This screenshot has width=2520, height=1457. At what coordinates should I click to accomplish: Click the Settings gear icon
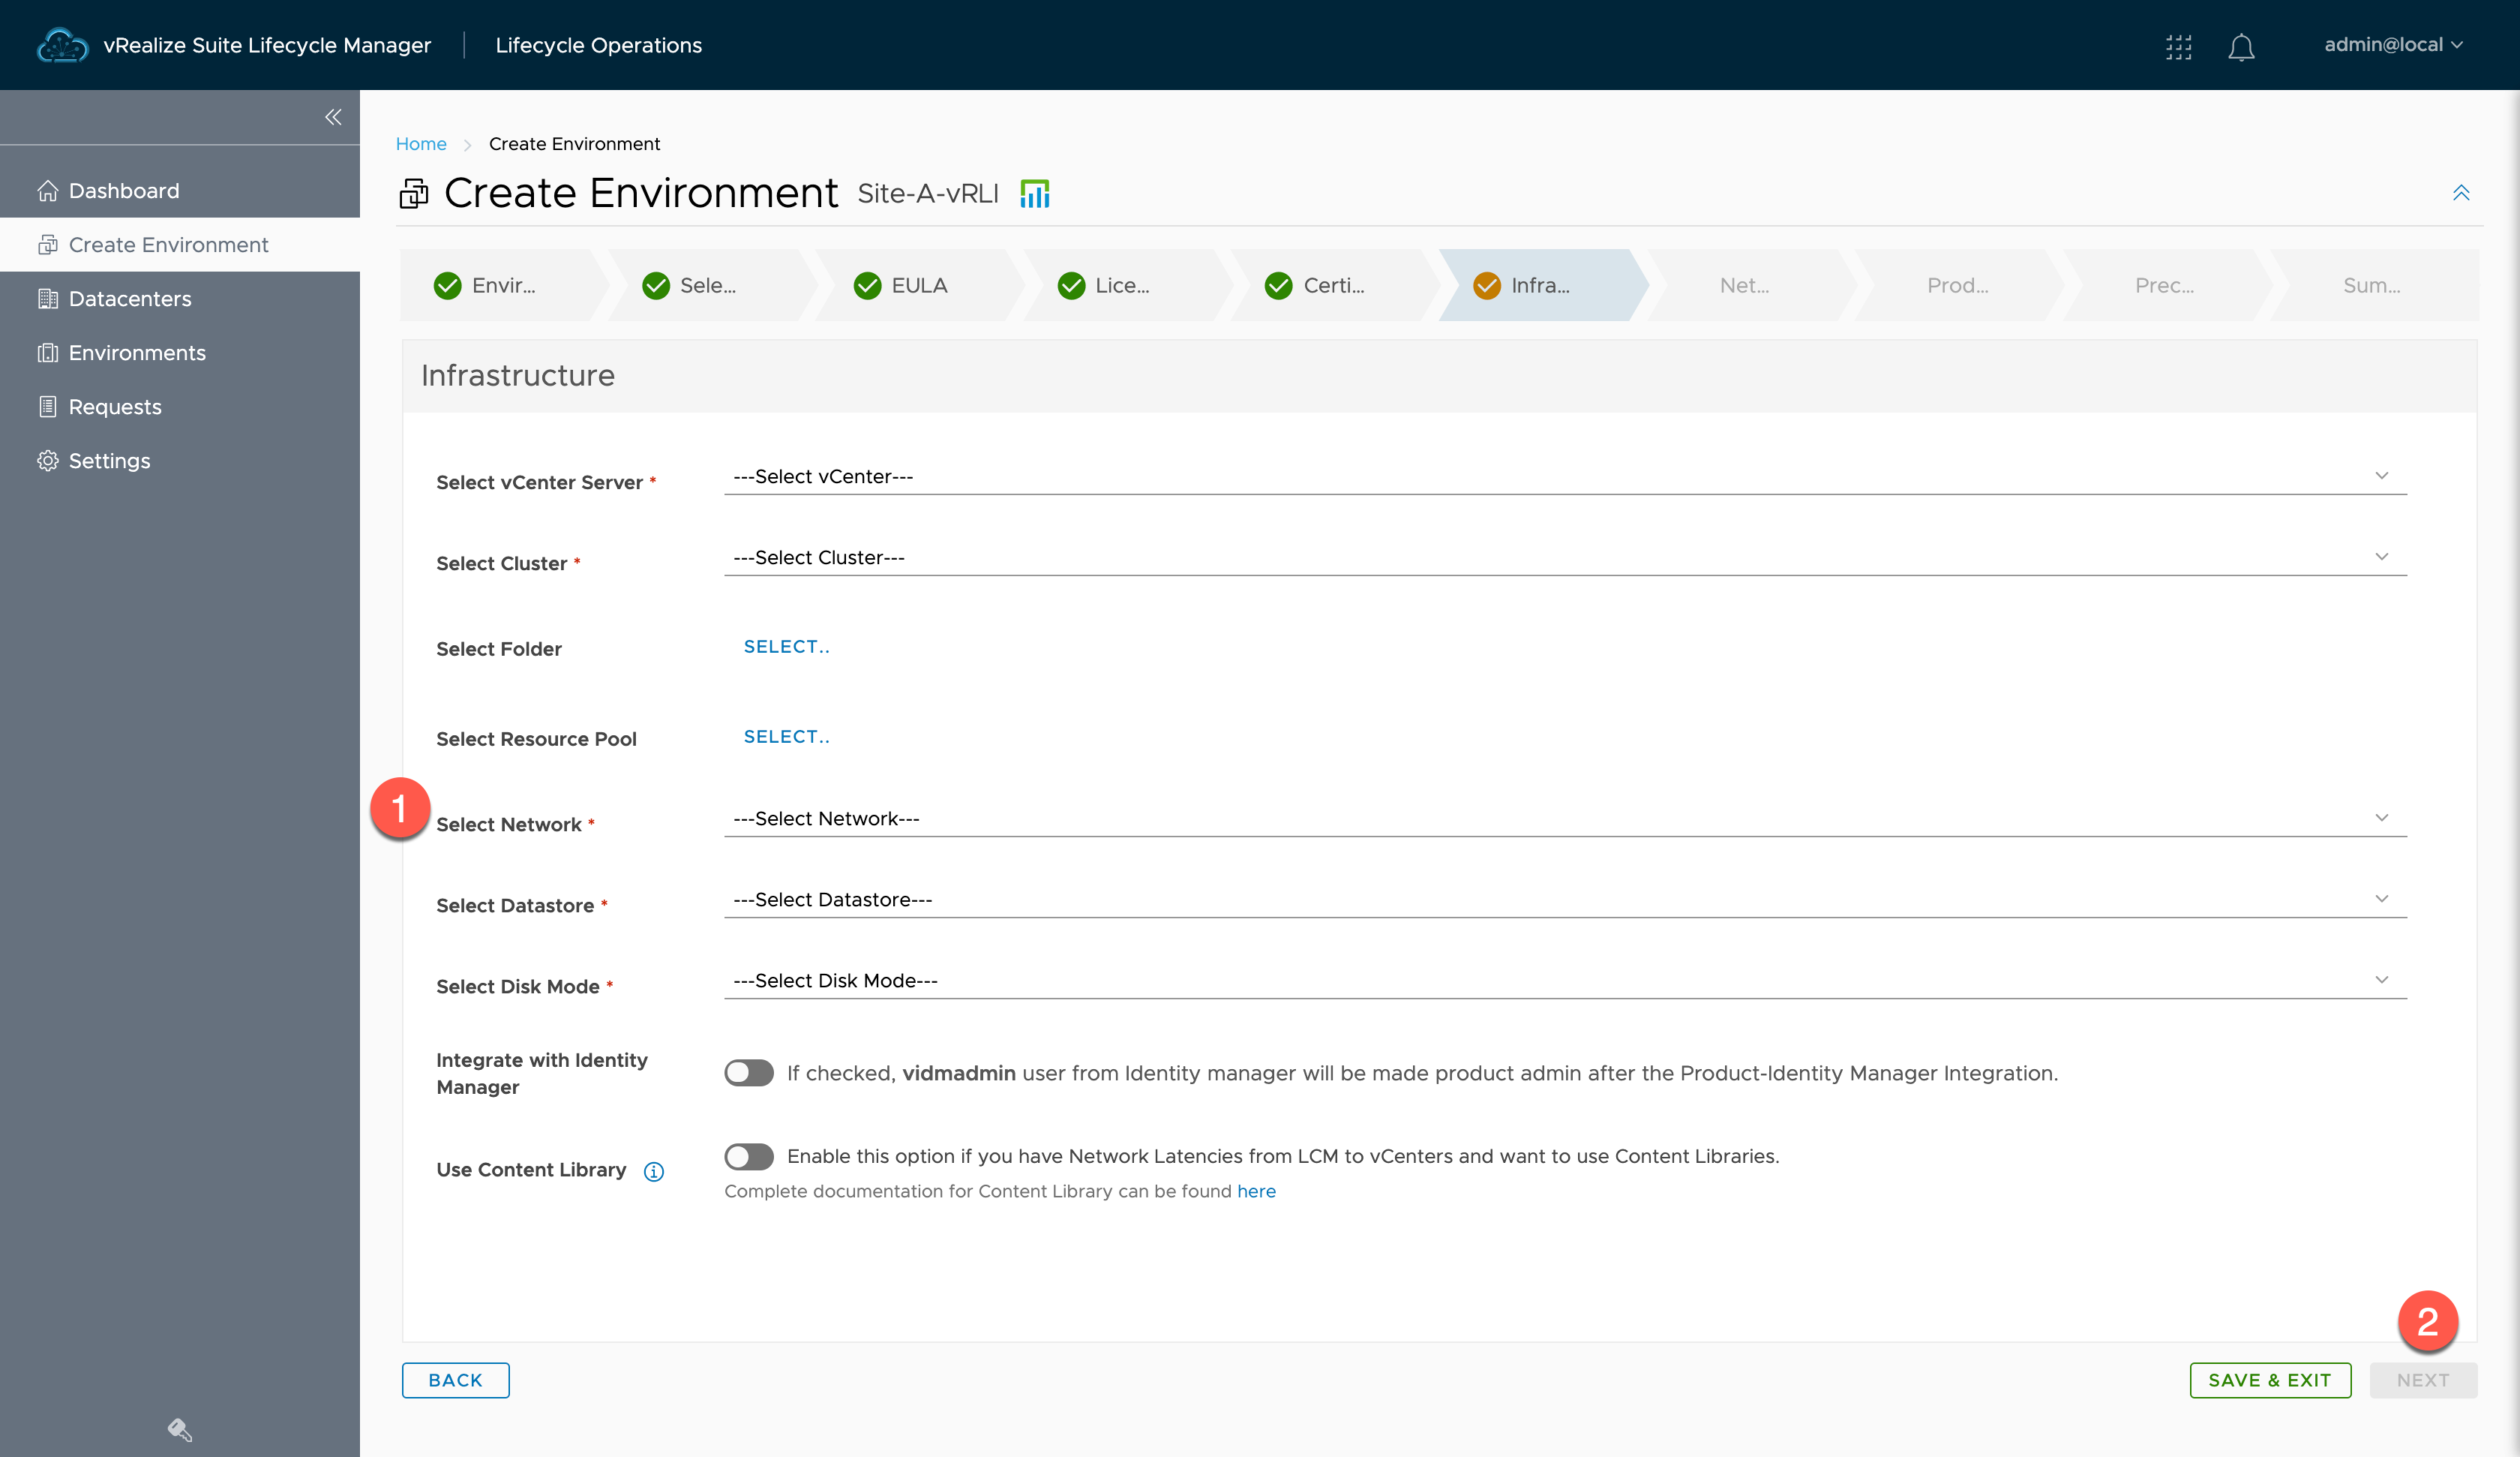[x=47, y=461]
